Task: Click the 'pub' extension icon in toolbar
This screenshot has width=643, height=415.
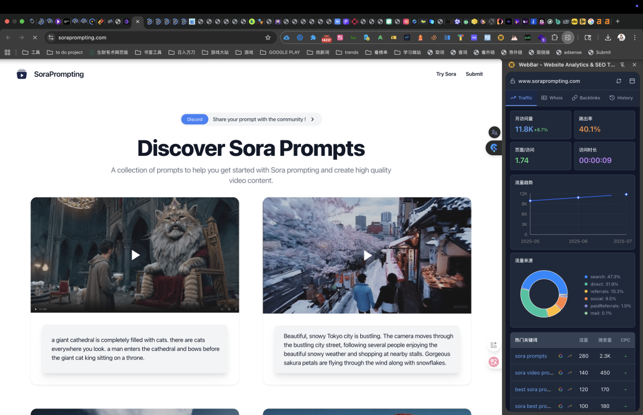Action: [x=527, y=37]
